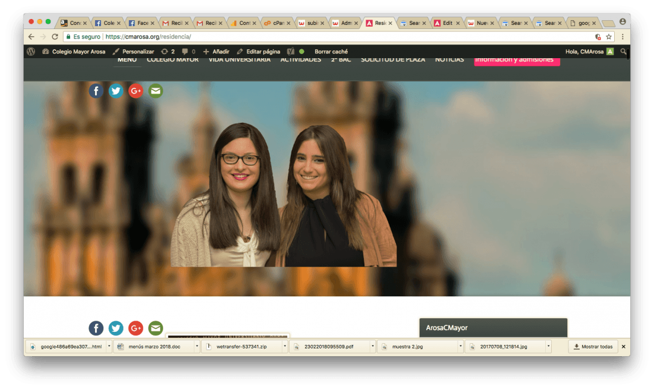Screen dimensions: 654x390
Task: Go back with the browser back arrow
Action: (32, 37)
